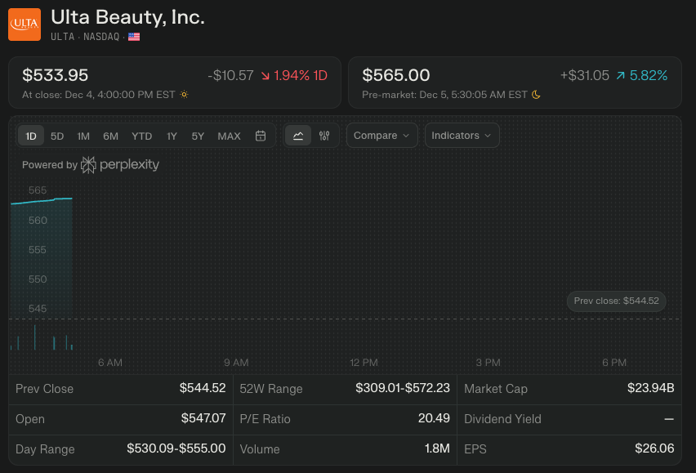Switch to line chart view
696x473 pixels.
coord(298,136)
